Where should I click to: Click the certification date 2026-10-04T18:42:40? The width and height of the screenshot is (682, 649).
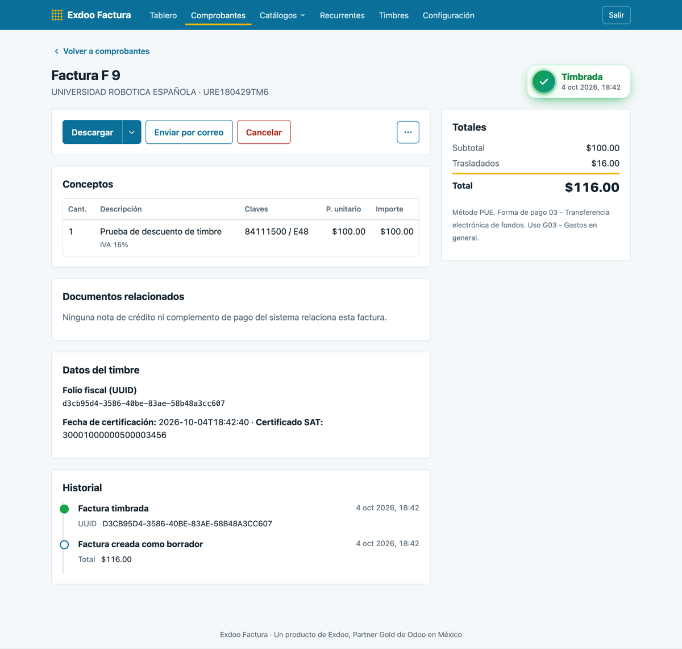pos(203,422)
